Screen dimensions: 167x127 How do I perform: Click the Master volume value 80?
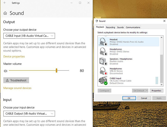coord(82,71)
